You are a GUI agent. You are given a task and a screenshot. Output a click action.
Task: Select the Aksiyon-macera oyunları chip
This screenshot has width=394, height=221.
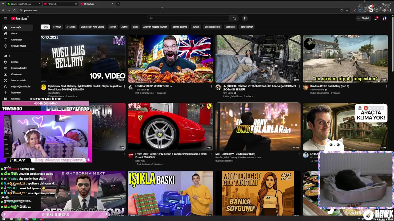(x=155, y=27)
